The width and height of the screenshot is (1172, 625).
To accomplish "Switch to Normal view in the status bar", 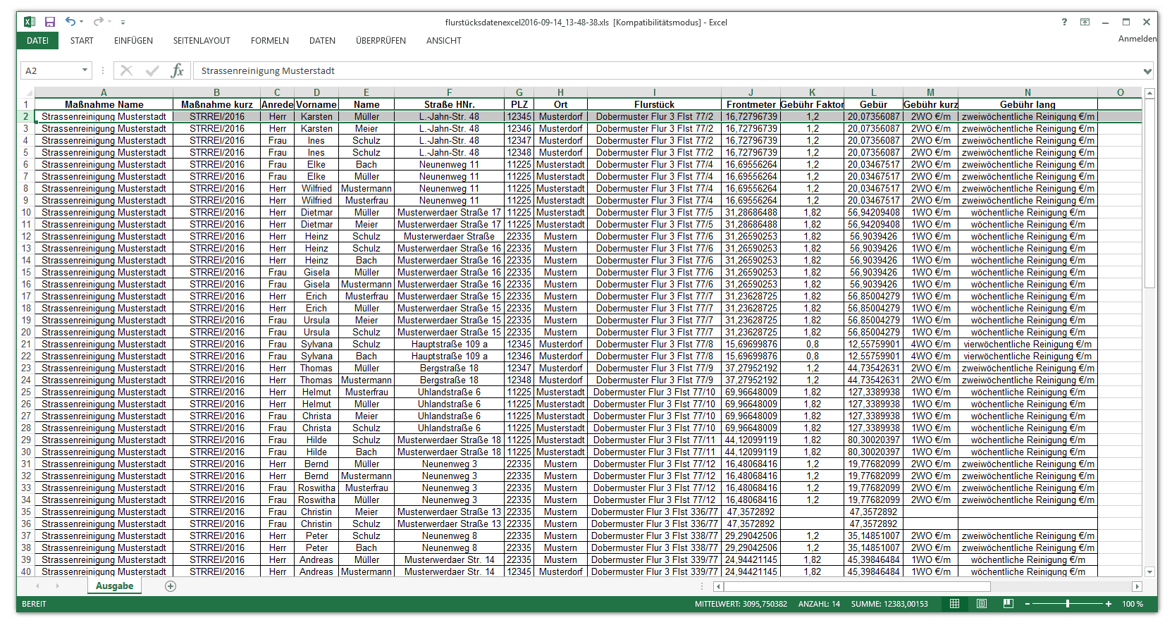I will [x=954, y=604].
